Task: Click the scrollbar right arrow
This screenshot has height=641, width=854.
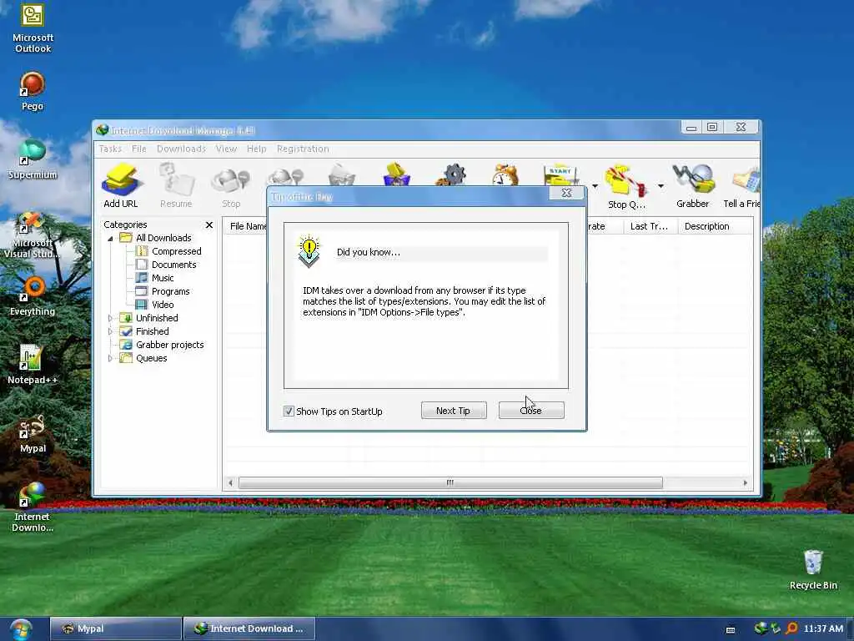Action: tap(745, 483)
